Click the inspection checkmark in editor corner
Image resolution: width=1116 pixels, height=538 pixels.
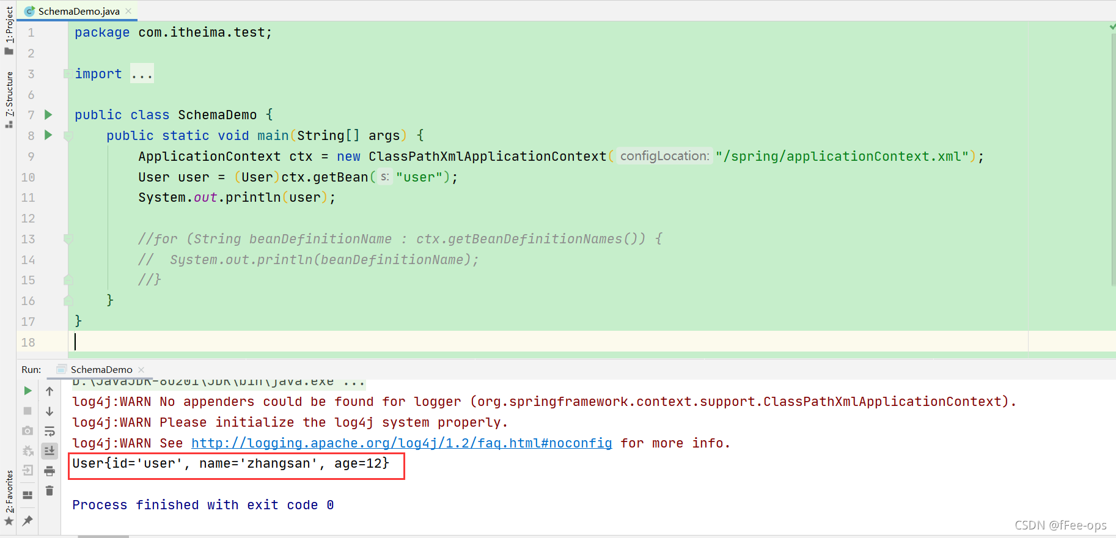(x=1112, y=27)
